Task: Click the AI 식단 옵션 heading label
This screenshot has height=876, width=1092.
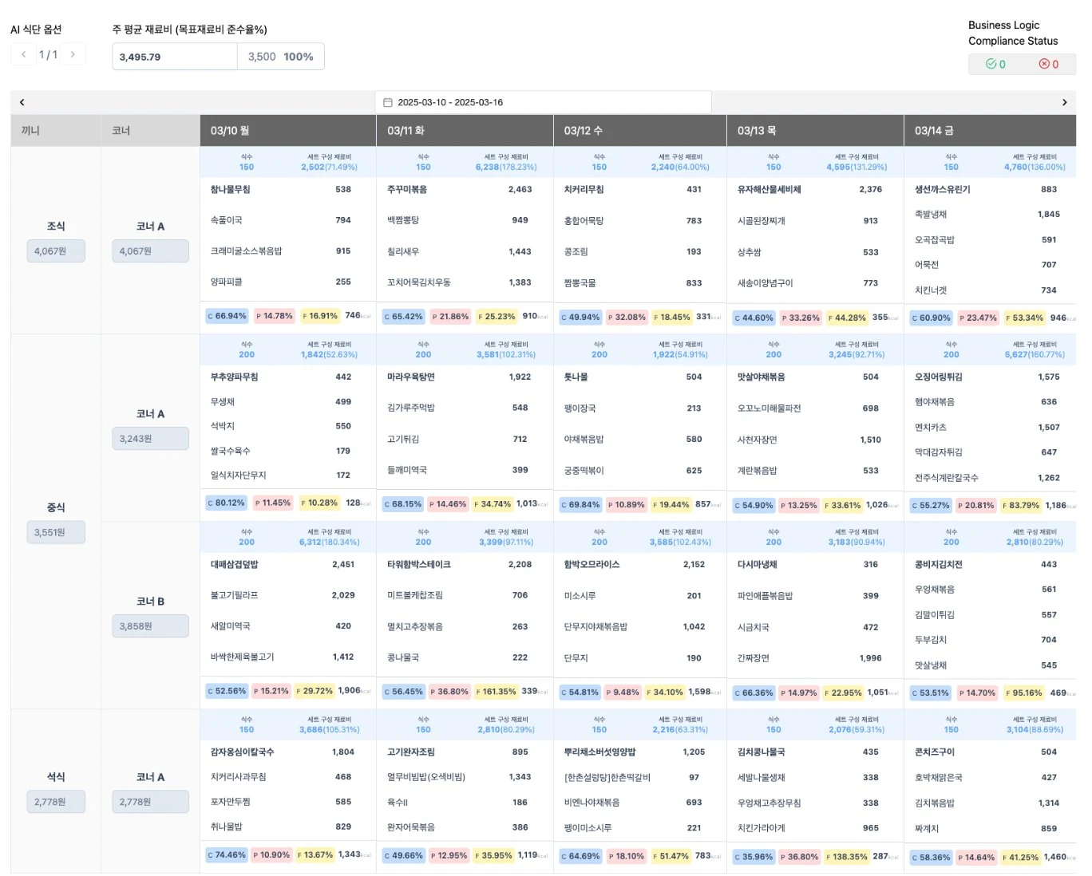Action: click(x=36, y=30)
